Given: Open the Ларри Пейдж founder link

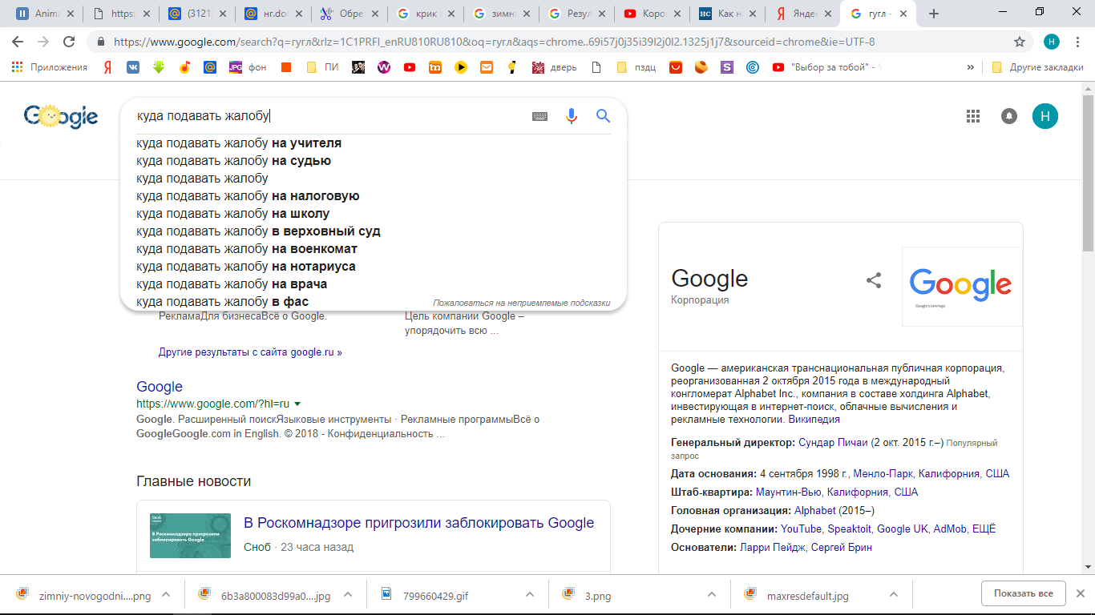Looking at the screenshot, I should tap(772, 547).
